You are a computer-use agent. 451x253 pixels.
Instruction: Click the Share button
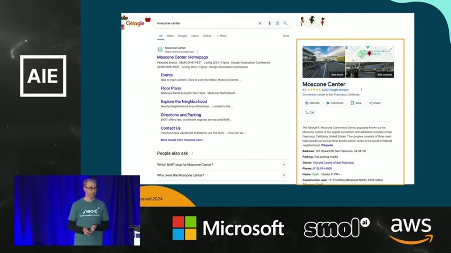[374, 103]
